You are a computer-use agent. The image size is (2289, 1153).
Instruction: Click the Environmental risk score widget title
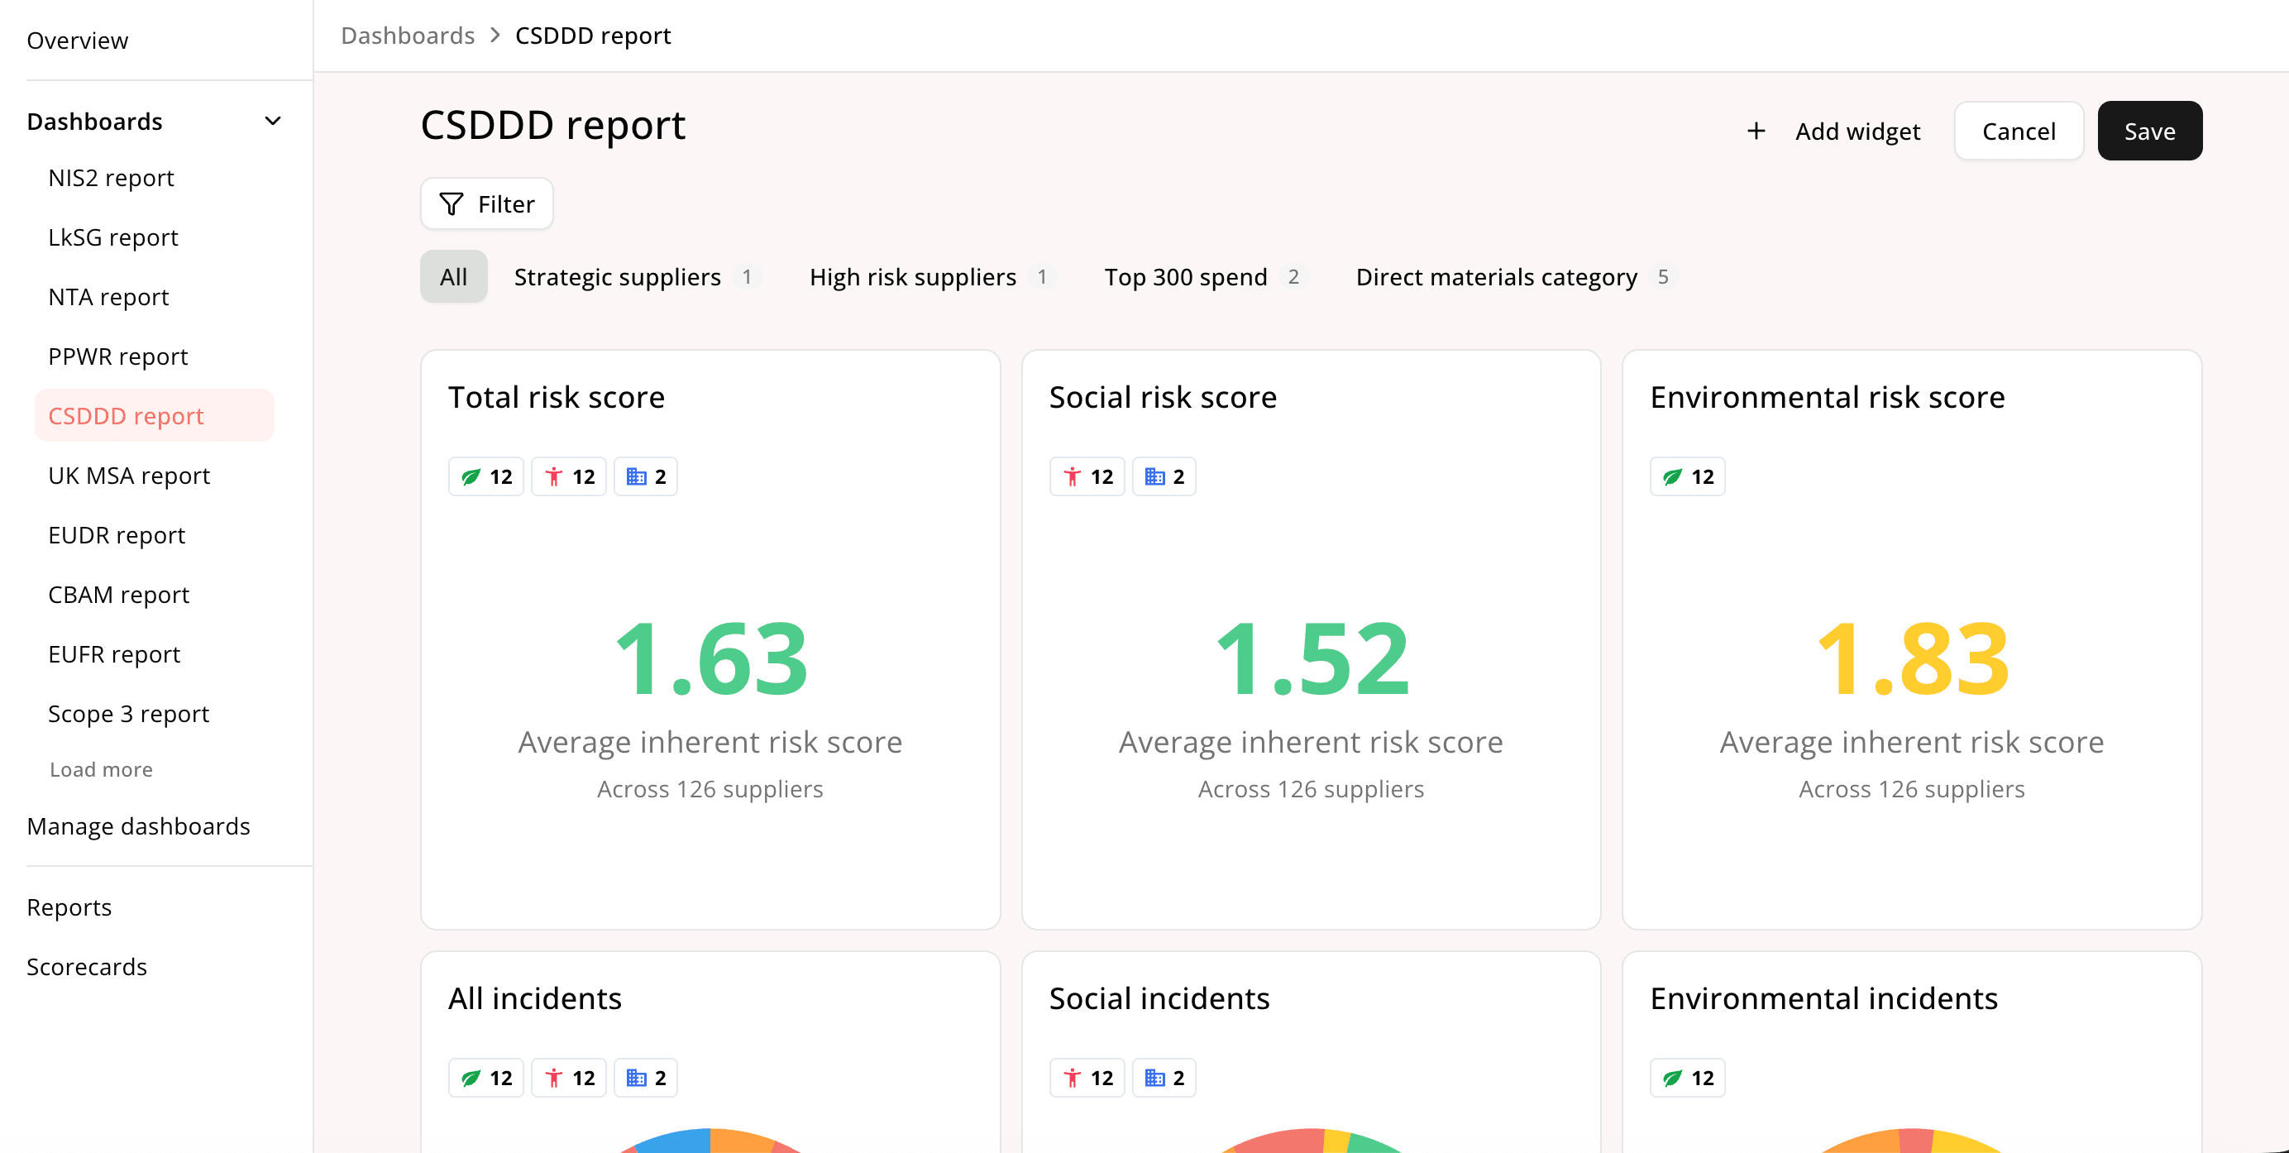tap(1827, 397)
